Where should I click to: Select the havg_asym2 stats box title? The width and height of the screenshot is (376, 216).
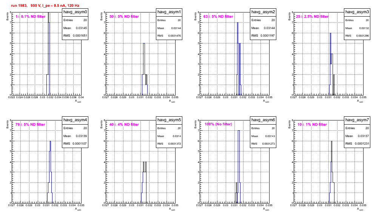coord(263,12)
